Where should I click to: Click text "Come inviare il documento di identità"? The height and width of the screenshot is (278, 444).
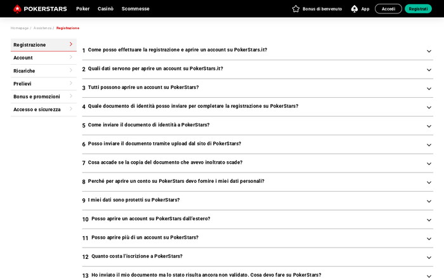coord(132,124)
